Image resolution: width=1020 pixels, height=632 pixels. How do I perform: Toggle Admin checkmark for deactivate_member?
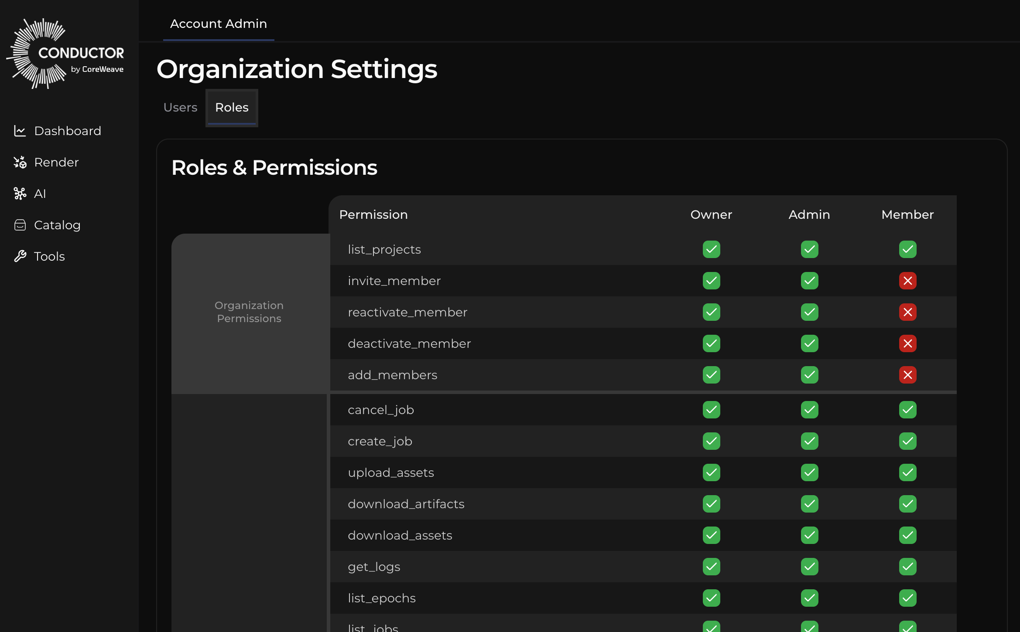(x=809, y=343)
